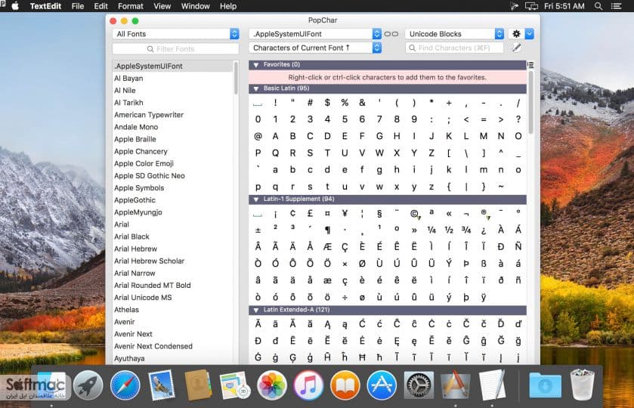
Task: Click the list layout icon beside Favorites header
Action: 531,65
